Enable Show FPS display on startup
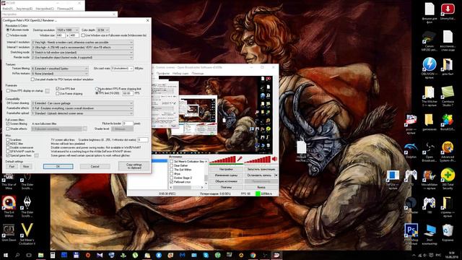The width and height of the screenshot is (462, 260). click(x=8, y=91)
